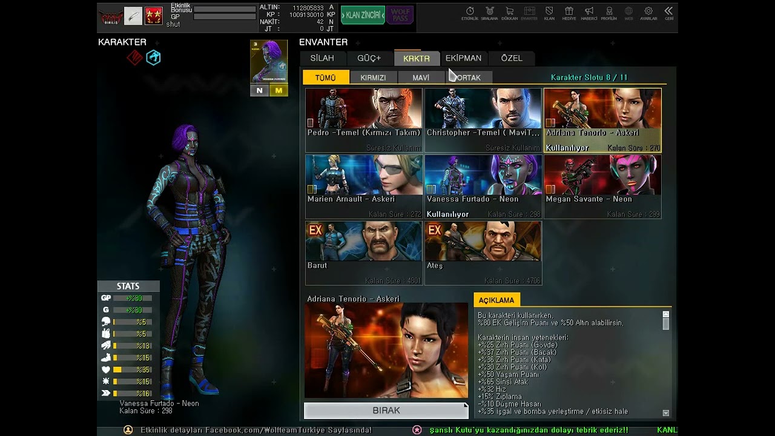This screenshot has height=436, width=775.
Task: Click the burst attack stat icon
Action: coord(106,381)
